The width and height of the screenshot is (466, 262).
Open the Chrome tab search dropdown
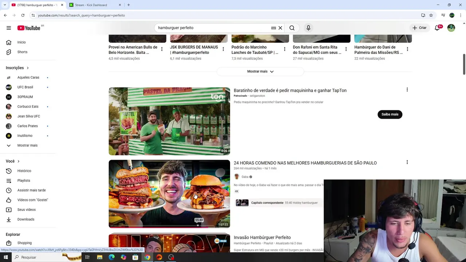(5, 5)
